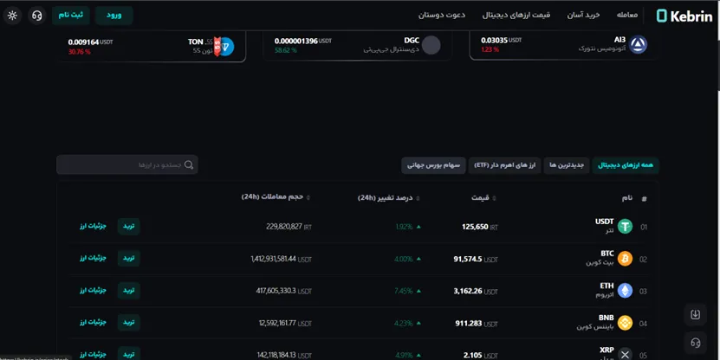Sort by نام column header
The image size is (720, 360).
pyautogui.click(x=626, y=198)
